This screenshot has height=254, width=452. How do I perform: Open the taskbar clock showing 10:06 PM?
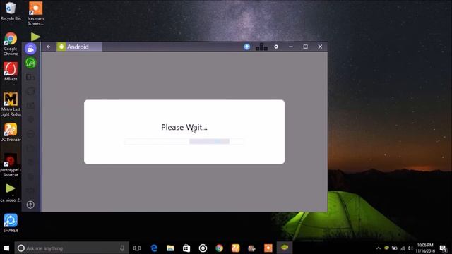point(425,248)
